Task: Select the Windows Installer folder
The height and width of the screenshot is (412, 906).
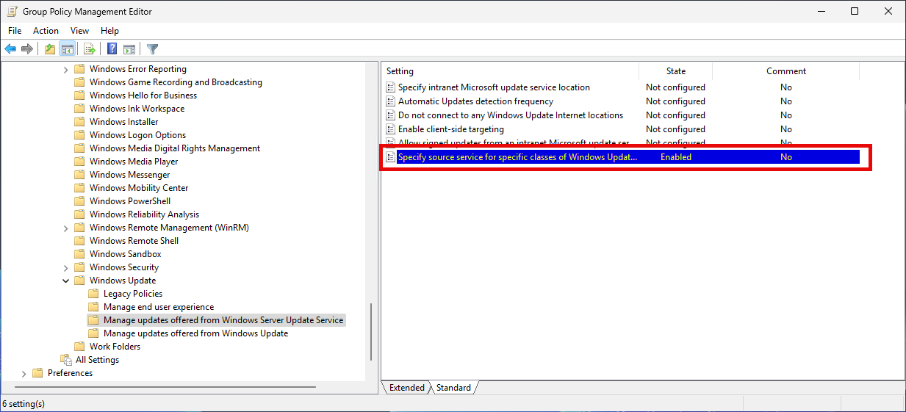Action: click(x=123, y=122)
